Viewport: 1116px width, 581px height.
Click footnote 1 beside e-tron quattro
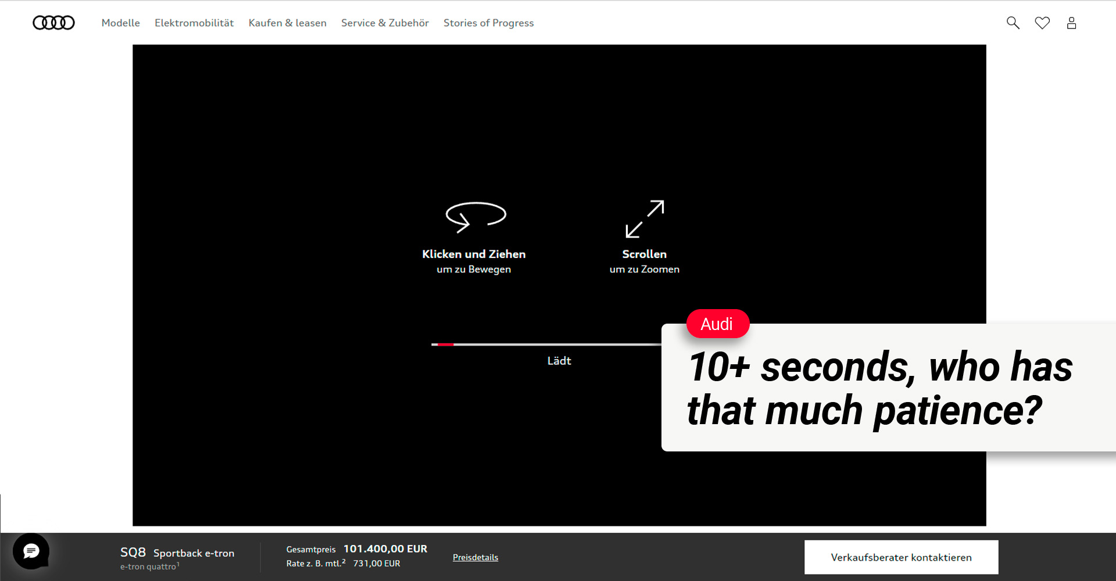[x=178, y=564]
